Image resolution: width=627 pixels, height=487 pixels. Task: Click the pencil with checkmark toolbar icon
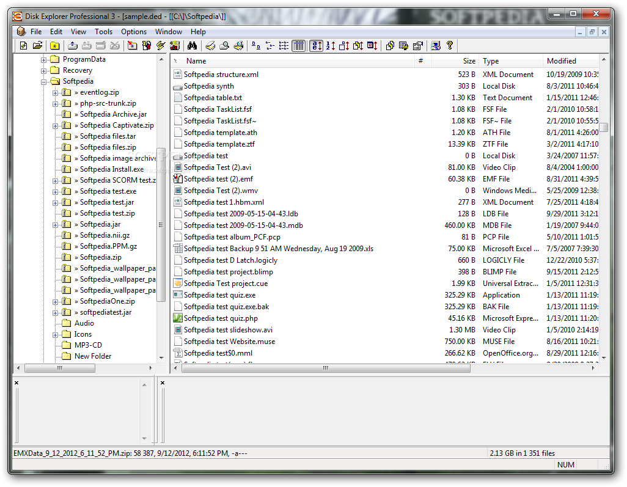[161, 46]
